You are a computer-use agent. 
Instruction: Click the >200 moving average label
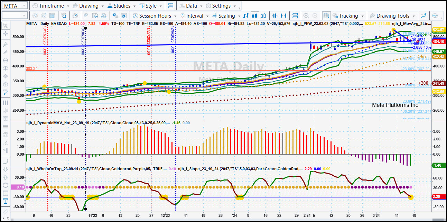(423, 83)
